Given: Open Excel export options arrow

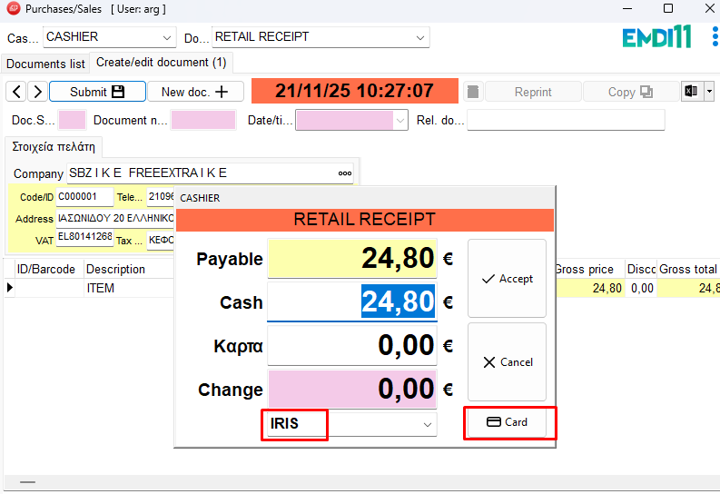Looking at the screenshot, I should (x=709, y=92).
